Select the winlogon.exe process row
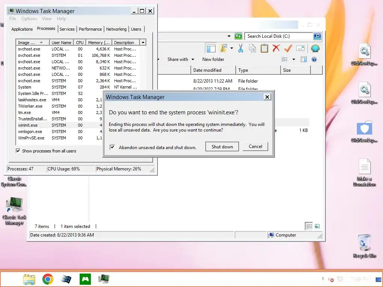The height and width of the screenshot is (287, 383). pos(60,132)
